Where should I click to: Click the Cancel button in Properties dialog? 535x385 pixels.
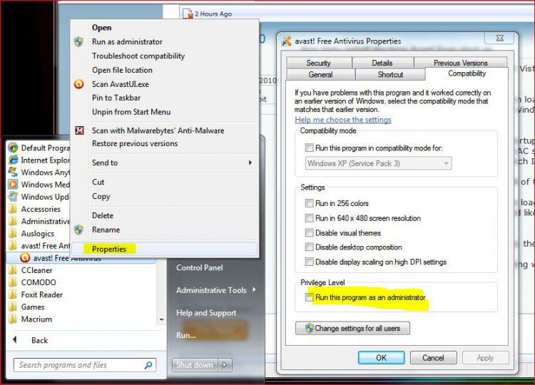pos(433,358)
